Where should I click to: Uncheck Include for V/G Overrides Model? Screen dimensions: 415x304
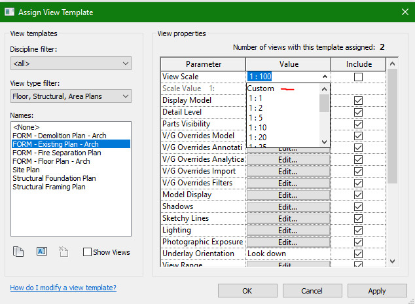pos(358,136)
